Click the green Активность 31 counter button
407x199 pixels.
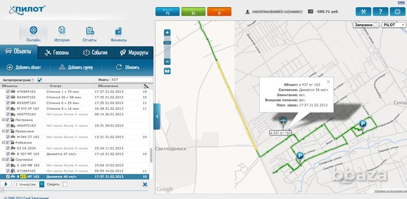point(193,12)
